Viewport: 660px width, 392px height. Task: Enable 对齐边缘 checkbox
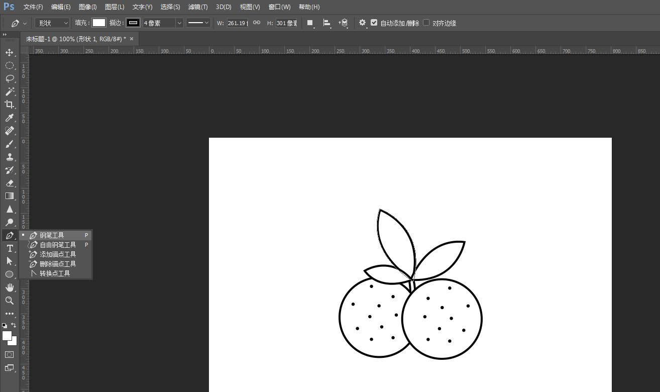pyautogui.click(x=426, y=23)
